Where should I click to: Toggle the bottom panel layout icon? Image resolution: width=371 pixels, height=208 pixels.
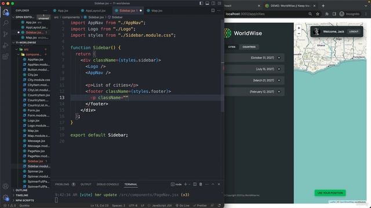tap(208, 3)
